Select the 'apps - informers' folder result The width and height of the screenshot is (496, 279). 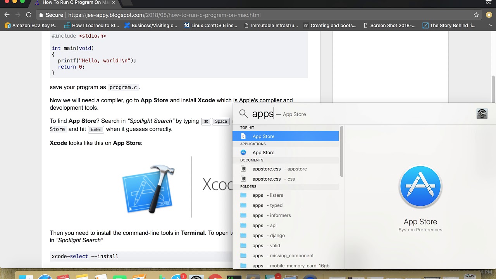point(286,215)
